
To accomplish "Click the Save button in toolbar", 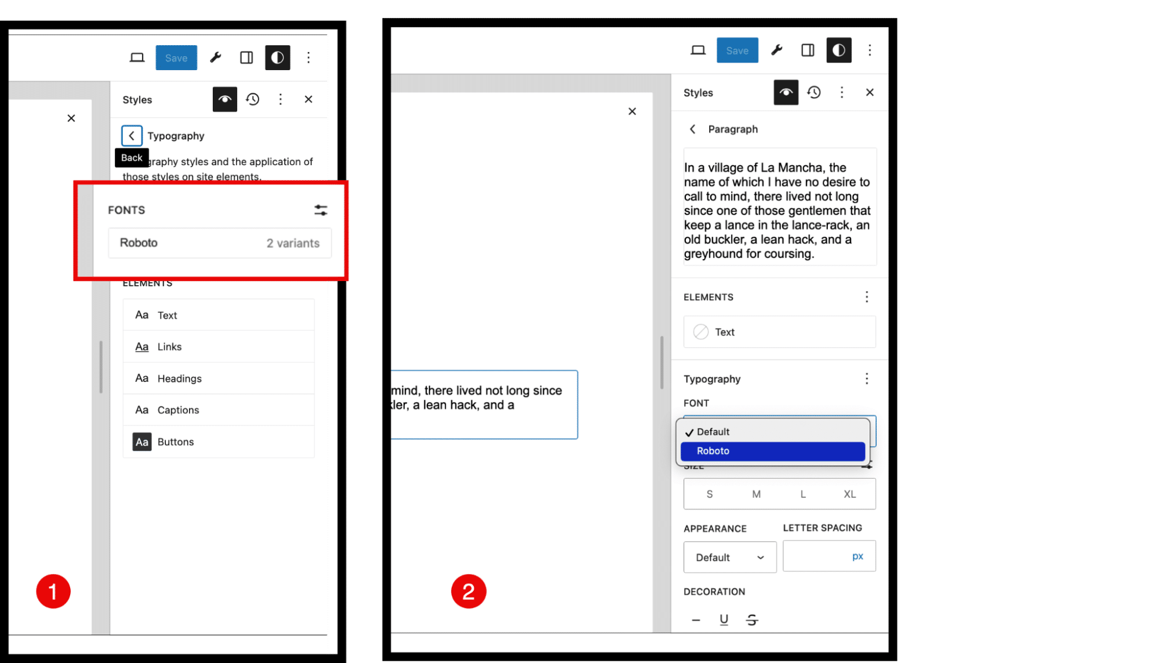I will pyautogui.click(x=175, y=57).
